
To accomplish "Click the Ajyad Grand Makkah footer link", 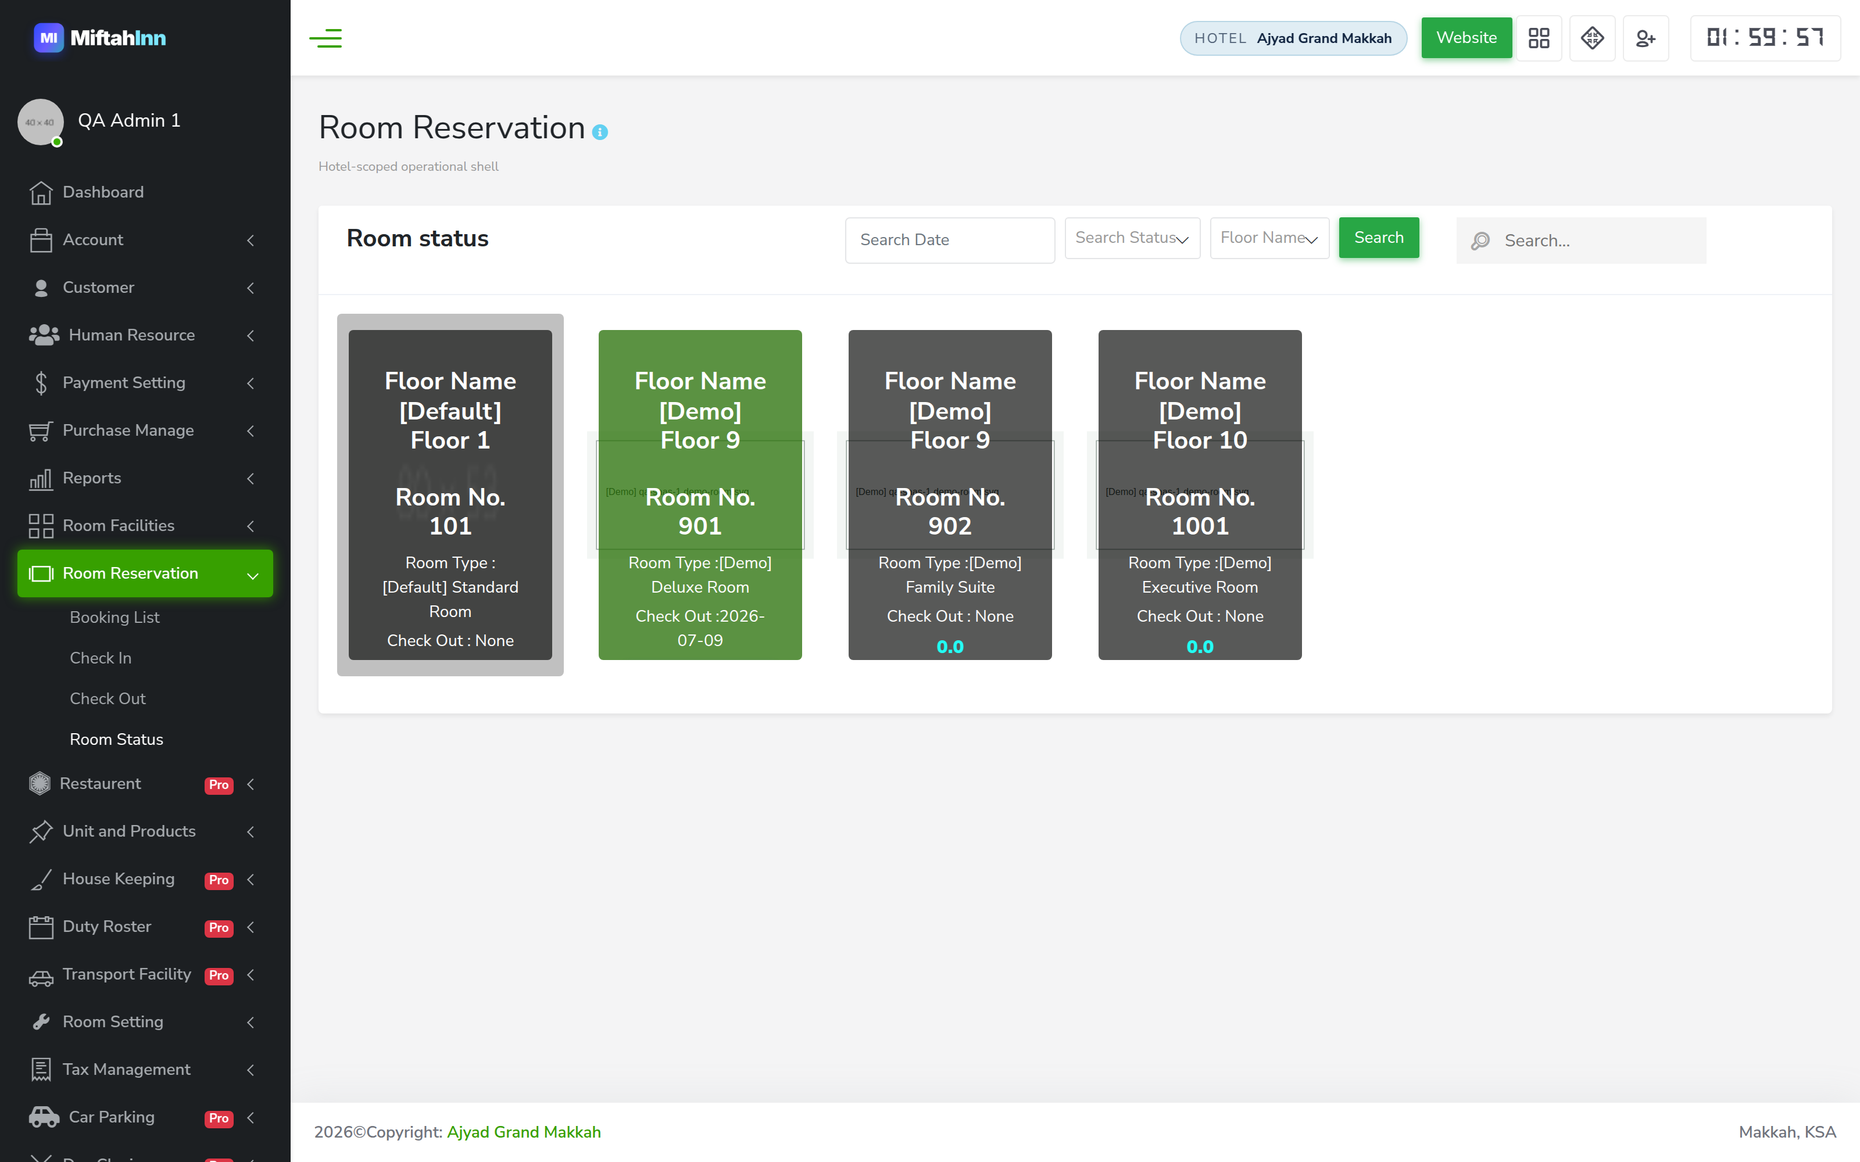I will 524,1132.
